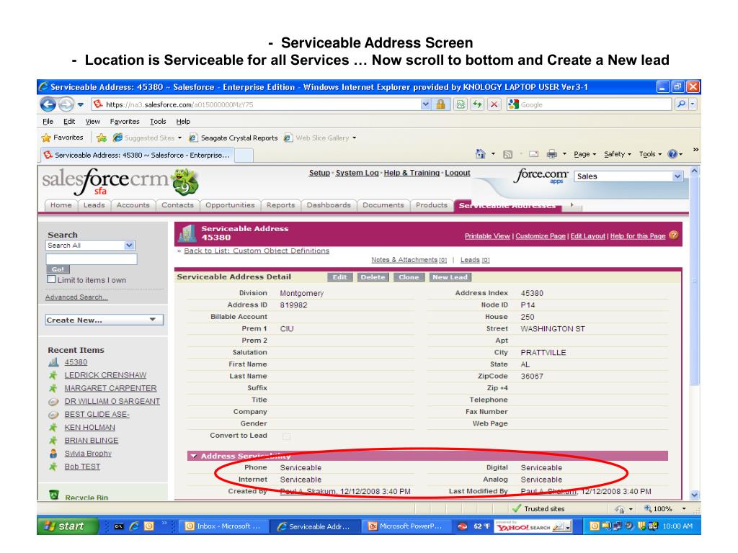Click the person icon beside Sylvia Brophy
Image resolution: width=738 pixels, height=553 pixels.
coord(53,454)
